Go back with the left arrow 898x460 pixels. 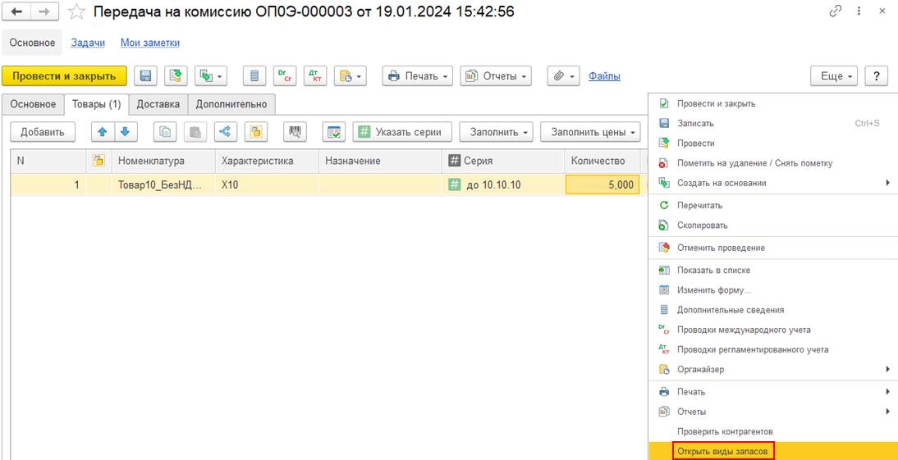point(16,11)
